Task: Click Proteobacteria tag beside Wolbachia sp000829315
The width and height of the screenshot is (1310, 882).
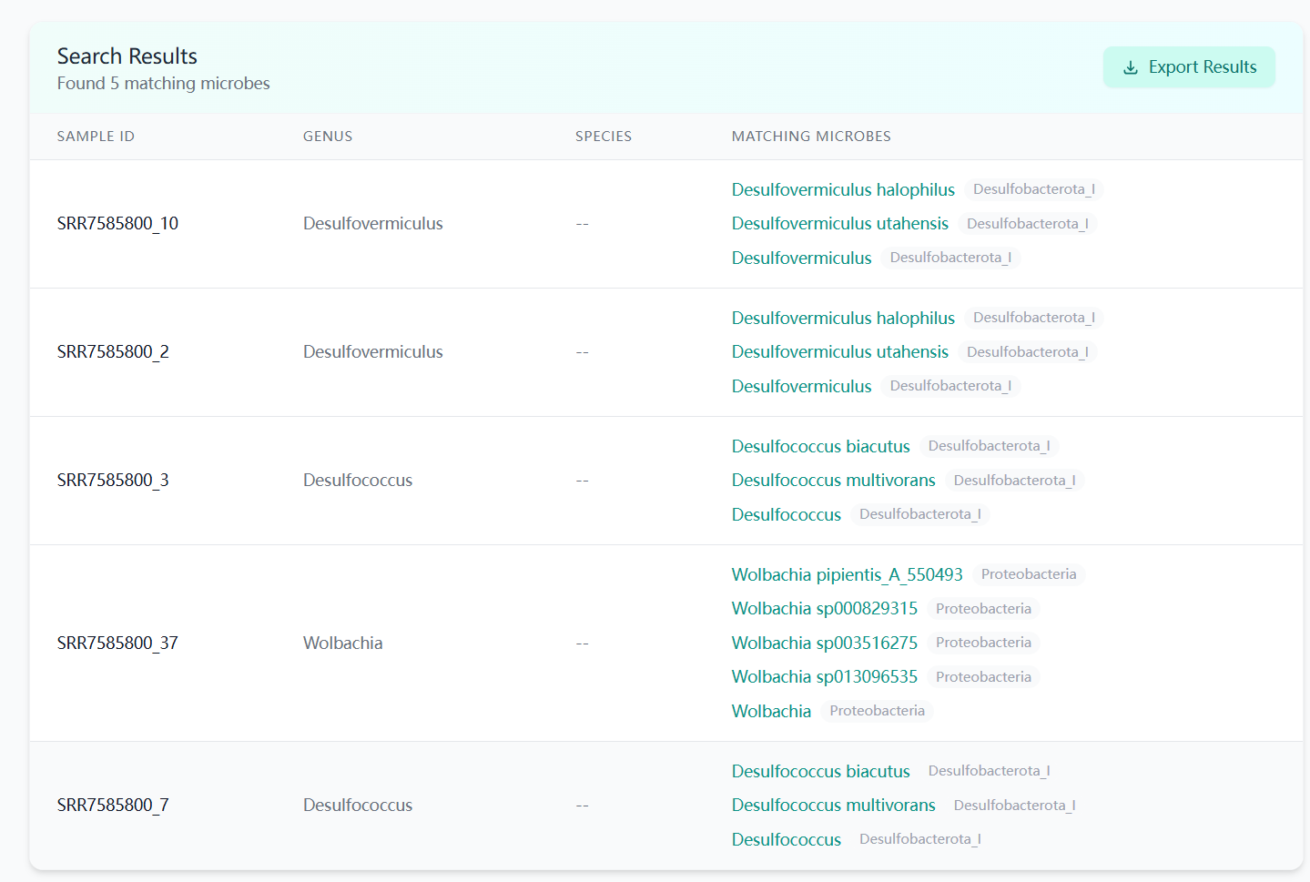Action: click(983, 609)
